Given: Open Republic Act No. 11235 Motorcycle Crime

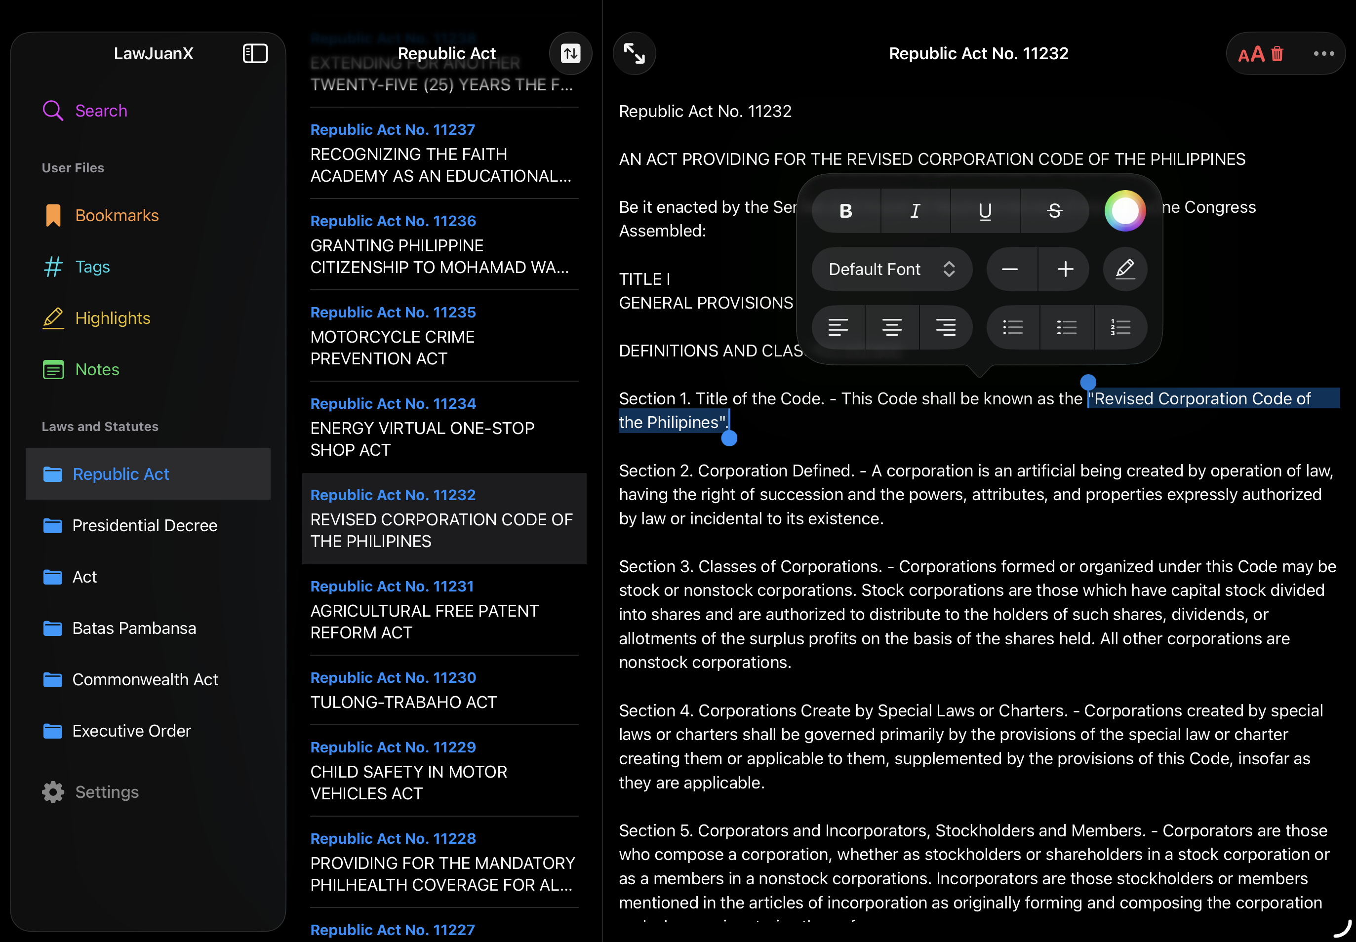Looking at the screenshot, I should (x=444, y=336).
